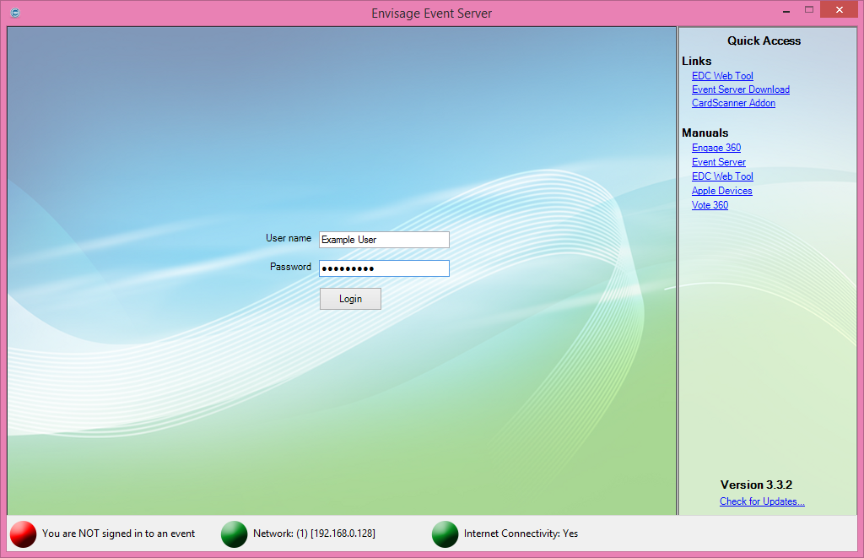Click the Check for Updates link
Image resolution: width=864 pixels, height=558 pixels.
[762, 501]
